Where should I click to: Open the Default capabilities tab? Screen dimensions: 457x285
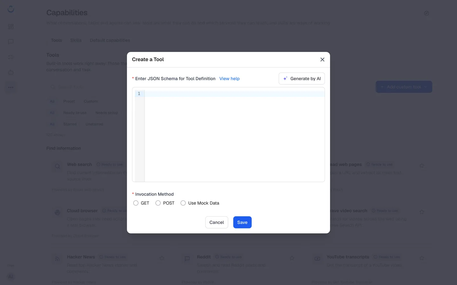(x=110, y=40)
